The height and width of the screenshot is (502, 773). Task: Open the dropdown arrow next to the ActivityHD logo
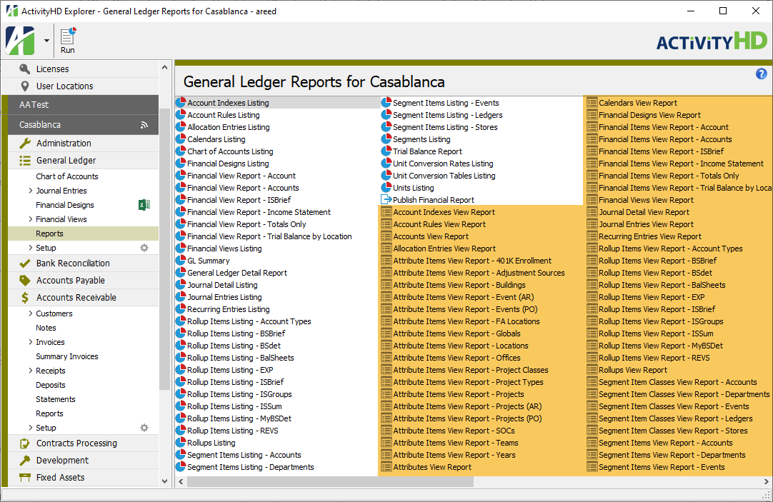coord(46,41)
